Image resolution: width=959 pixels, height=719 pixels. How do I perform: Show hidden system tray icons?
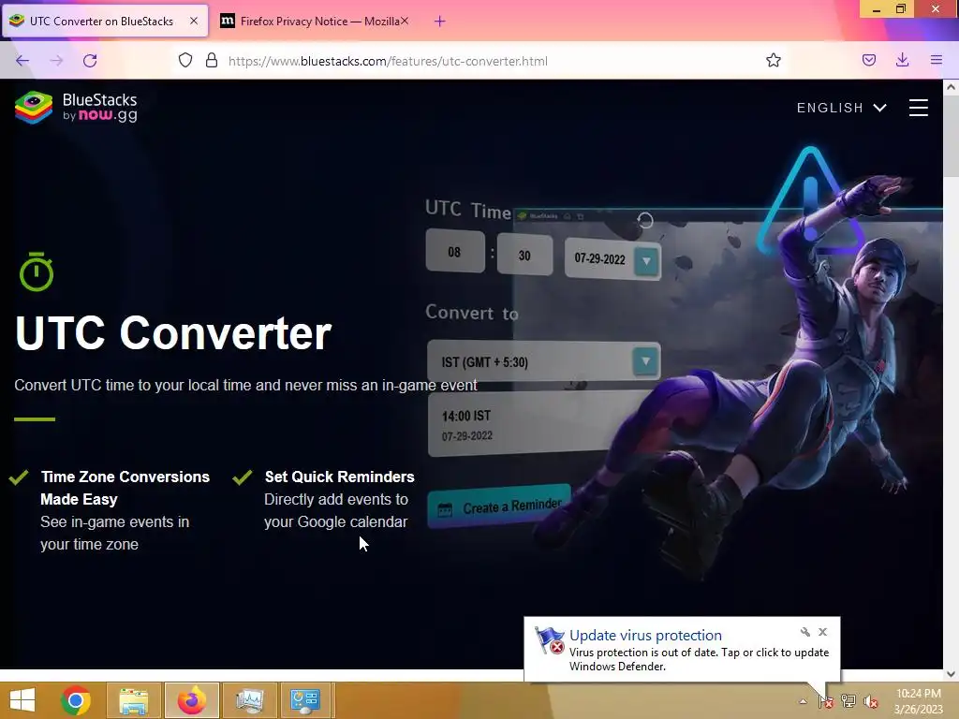(803, 701)
